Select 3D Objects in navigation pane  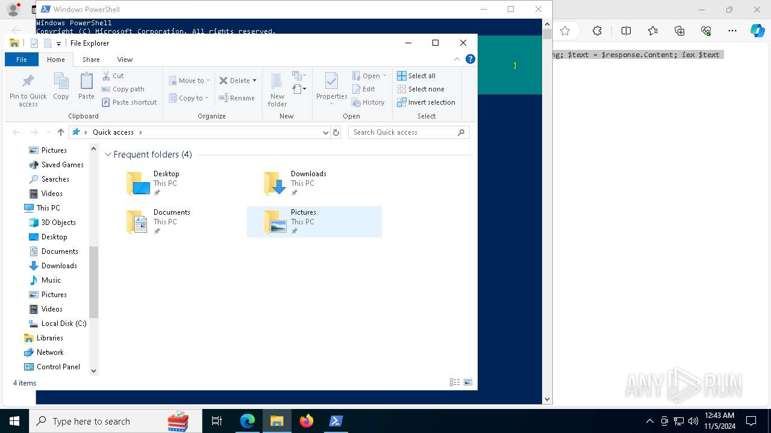(x=52, y=223)
